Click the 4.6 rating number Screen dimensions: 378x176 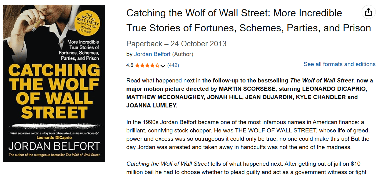130,66
